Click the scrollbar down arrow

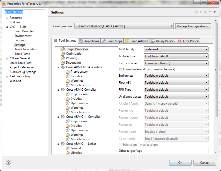(216, 152)
